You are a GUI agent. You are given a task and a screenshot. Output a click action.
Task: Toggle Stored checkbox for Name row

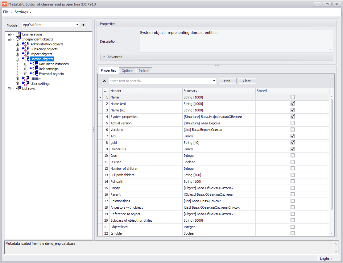click(x=292, y=97)
